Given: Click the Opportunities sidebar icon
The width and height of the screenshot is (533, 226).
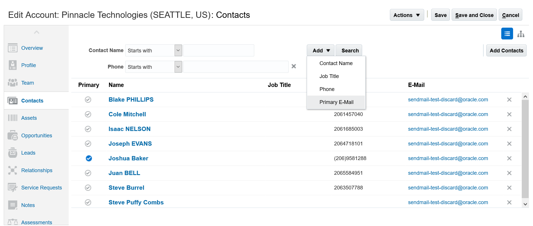Looking at the screenshot, I should pos(12,135).
